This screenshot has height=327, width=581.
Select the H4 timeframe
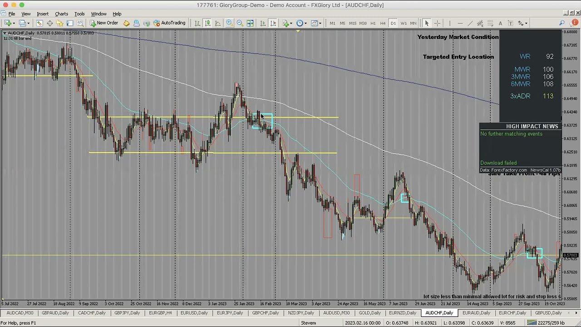tap(383, 23)
